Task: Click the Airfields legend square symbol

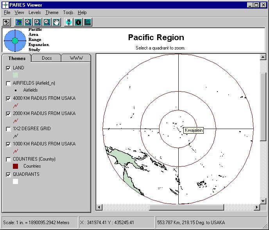Action: click(x=16, y=90)
